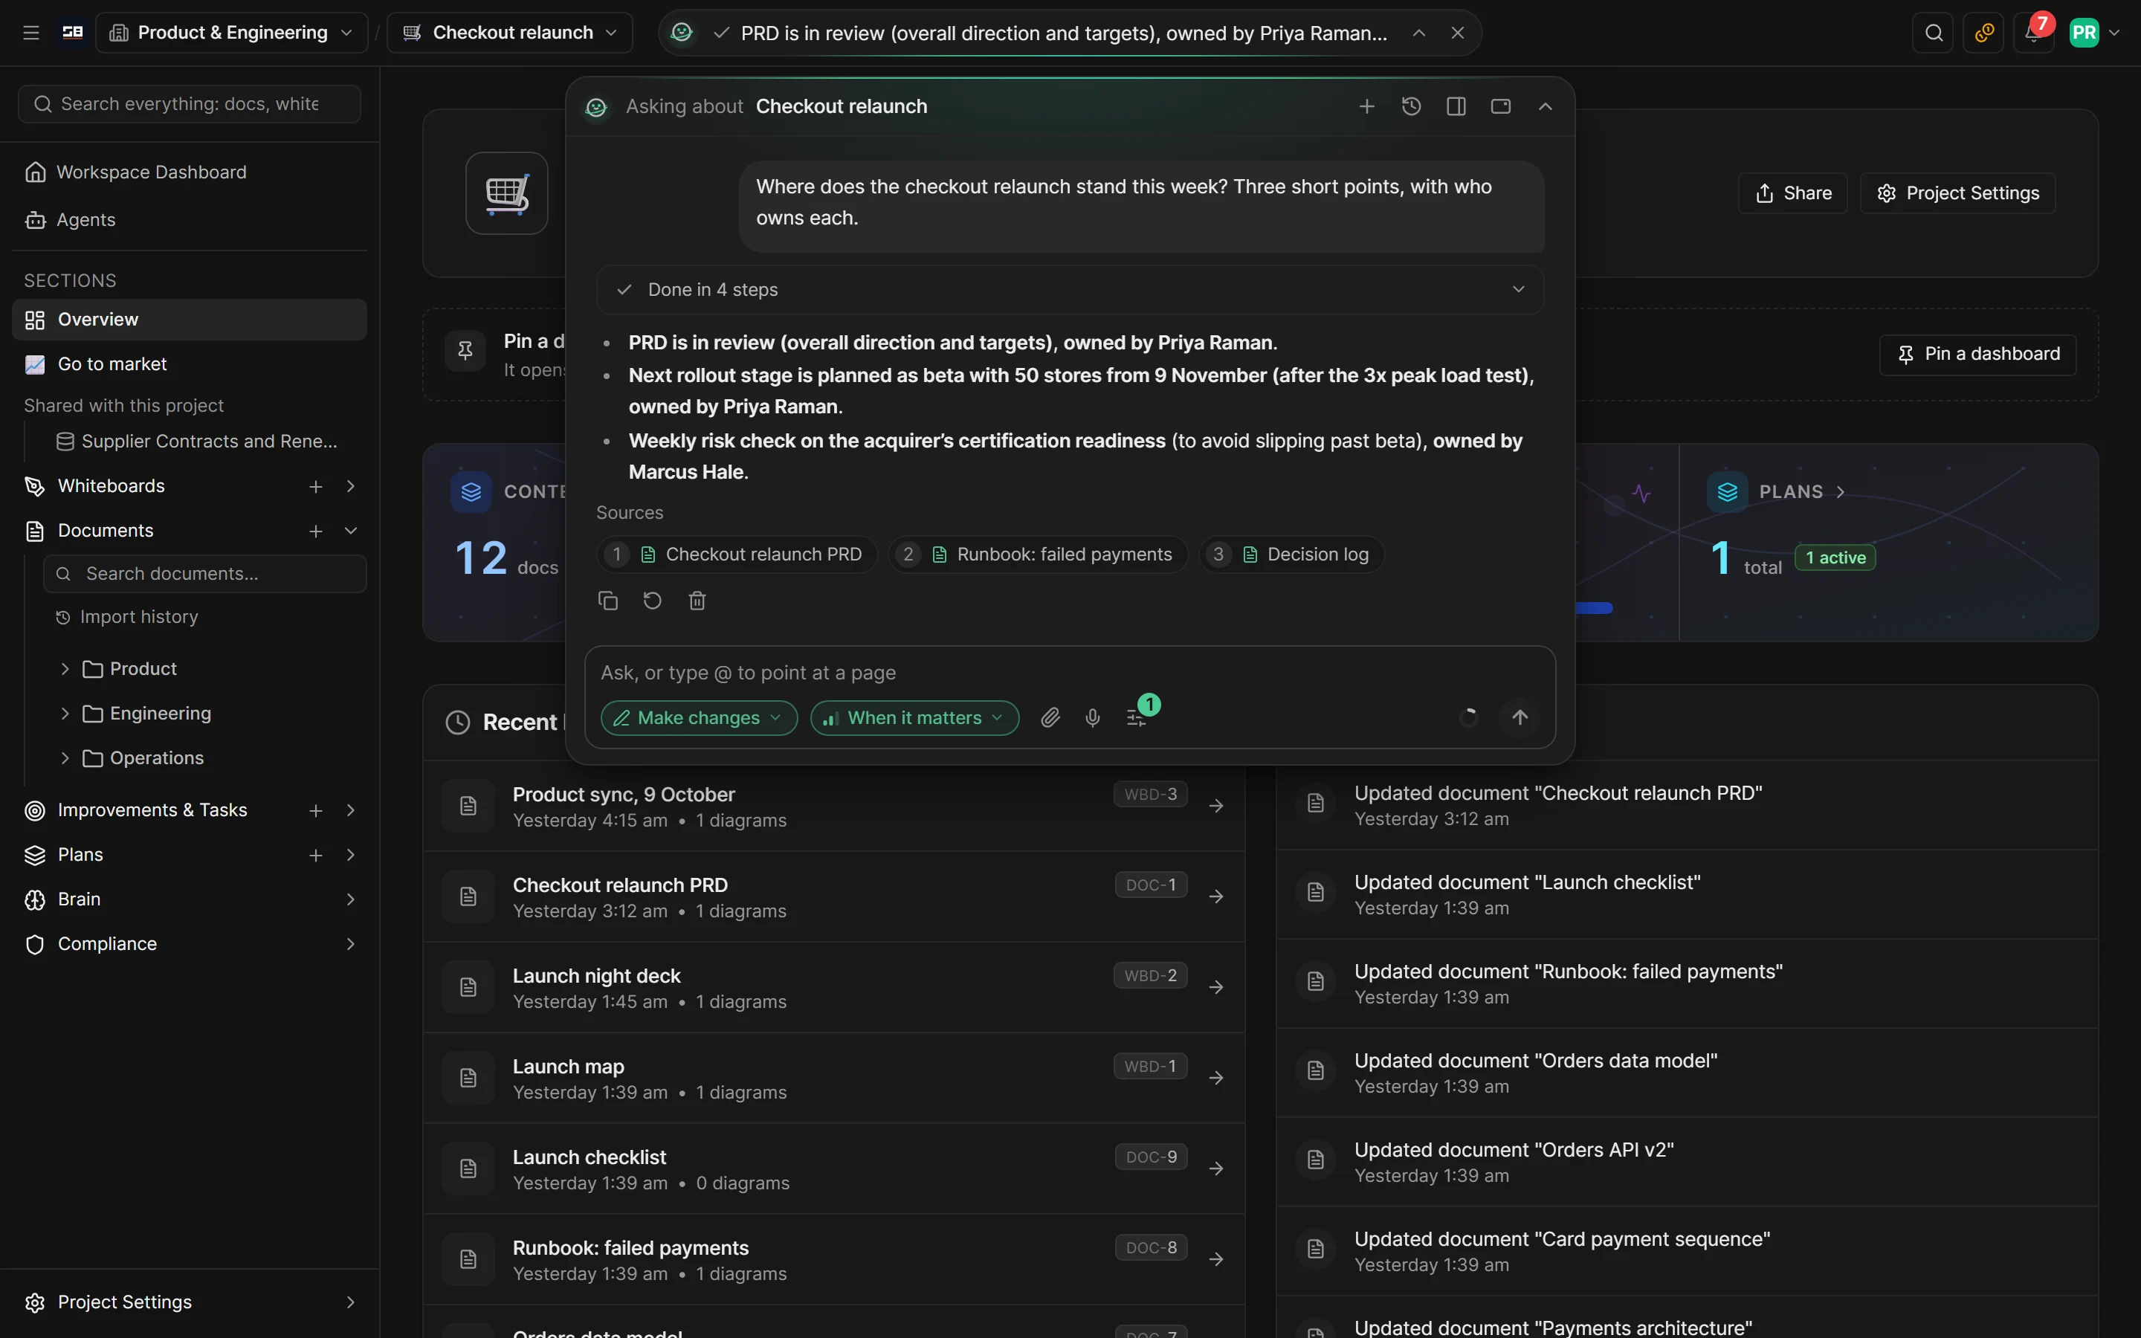Image resolution: width=2141 pixels, height=1338 pixels.
Task: Open chat context settings with badge
Action: [1137, 717]
